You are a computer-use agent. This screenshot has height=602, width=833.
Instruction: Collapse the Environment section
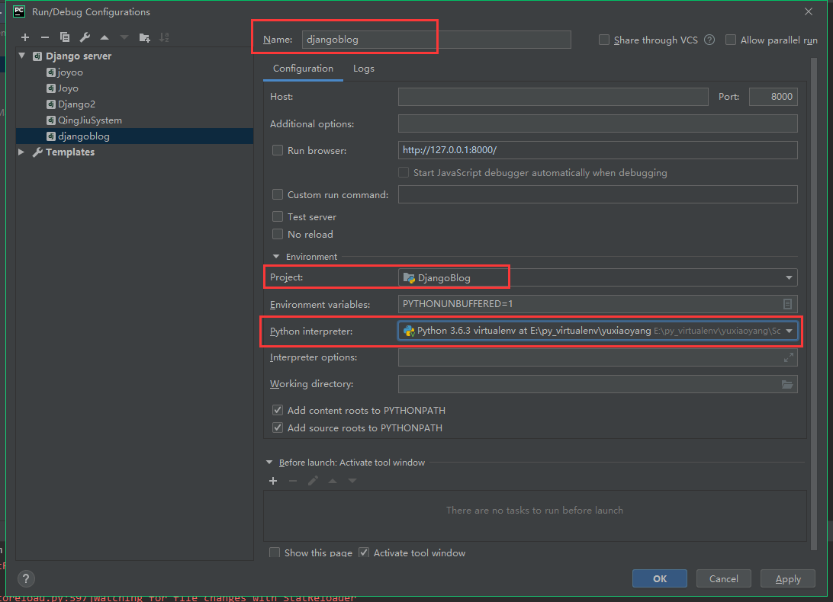pyautogui.click(x=275, y=256)
